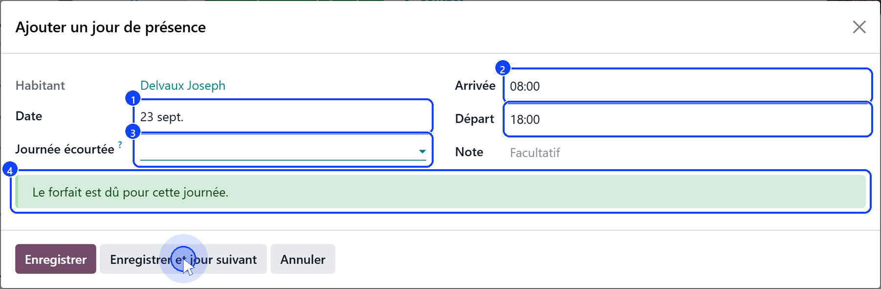Open the Journée écourtée dropdown arrow
This screenshot has width=881, height=289.
click(422, 152)
